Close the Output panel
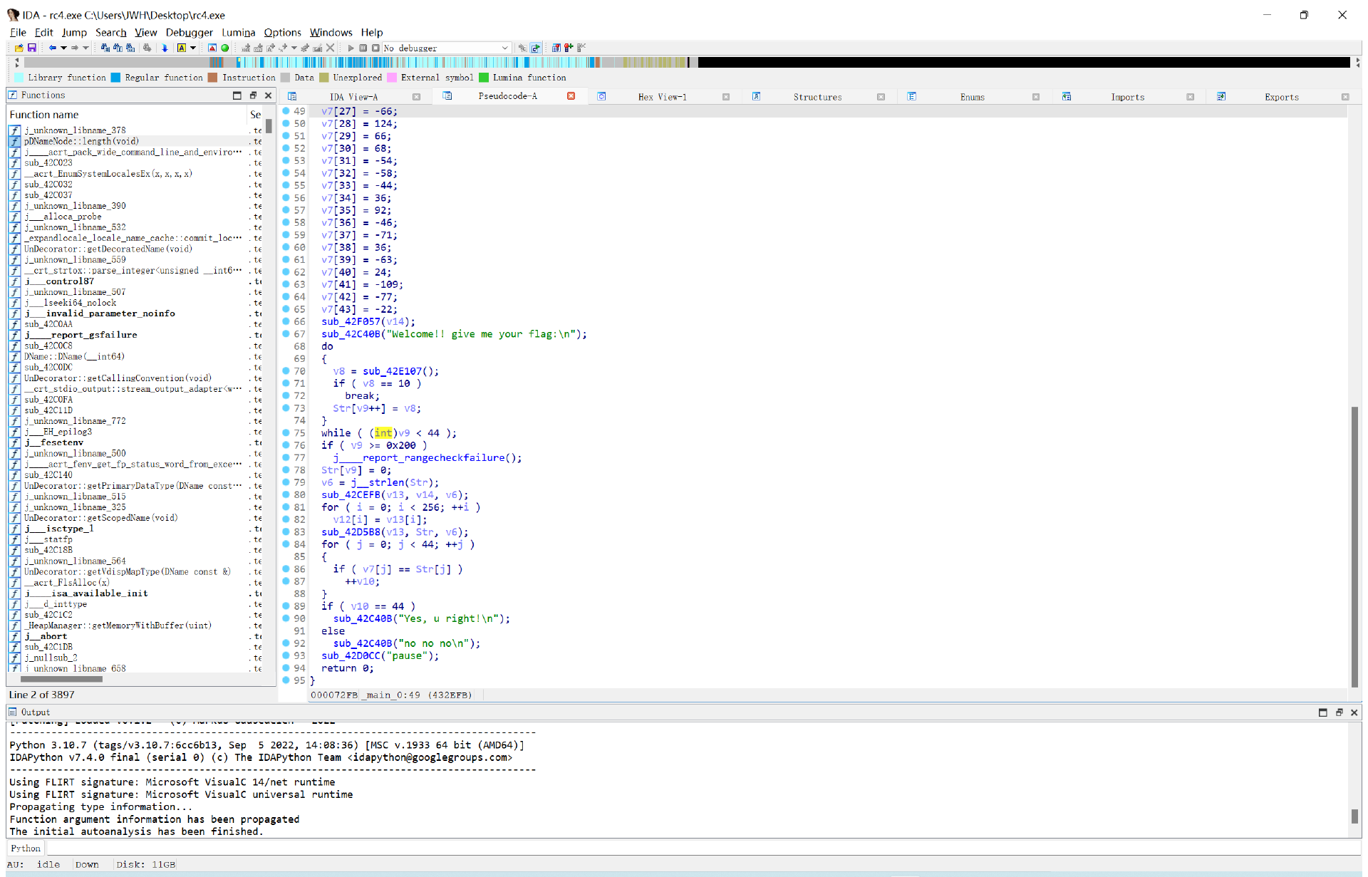Viewport: 1368px width, 877px height. point(1354,712)
